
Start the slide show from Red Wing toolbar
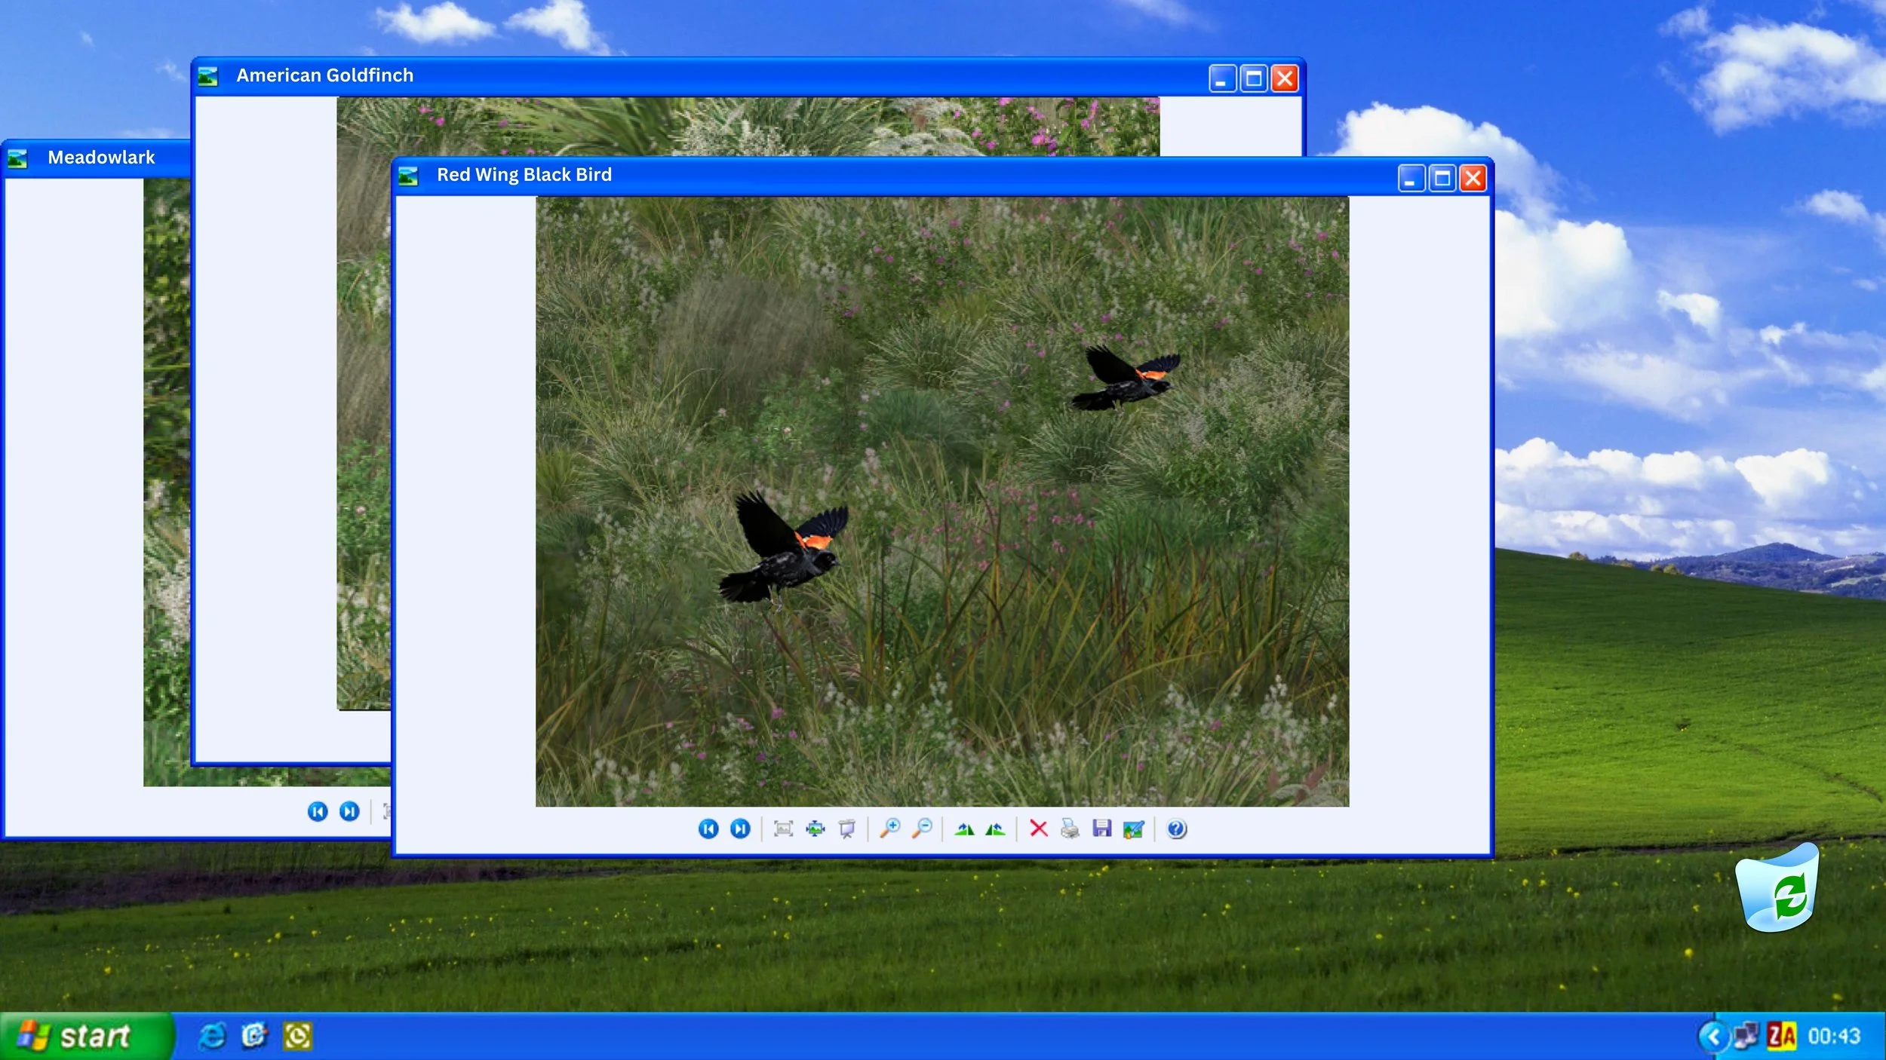click(847, 829)
